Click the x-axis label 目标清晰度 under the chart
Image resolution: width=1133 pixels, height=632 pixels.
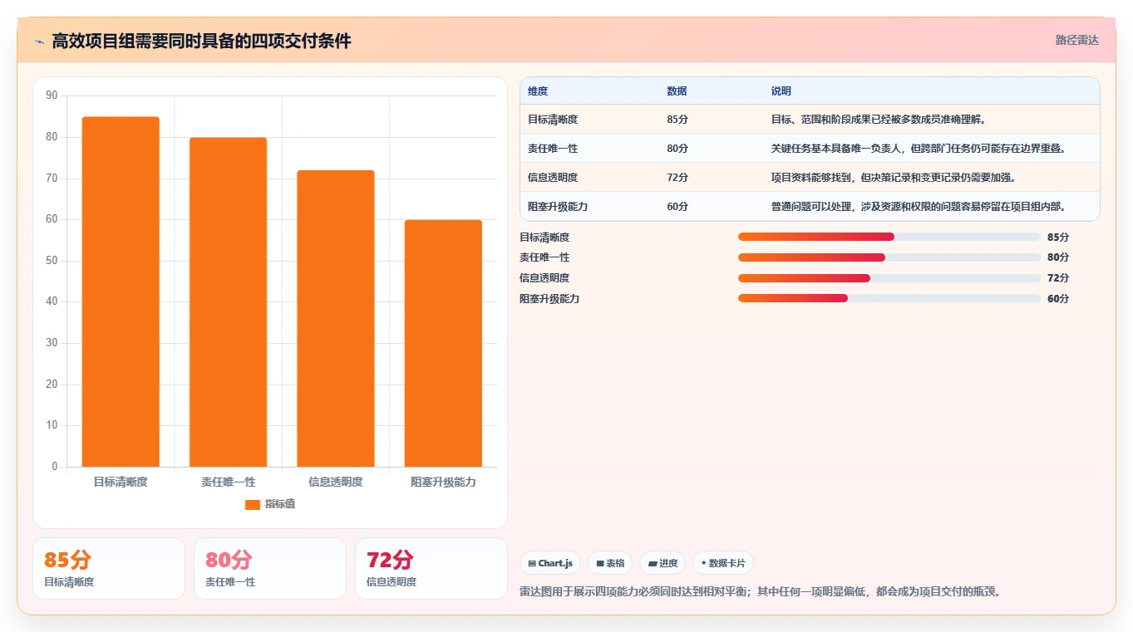tap(121, 482)
